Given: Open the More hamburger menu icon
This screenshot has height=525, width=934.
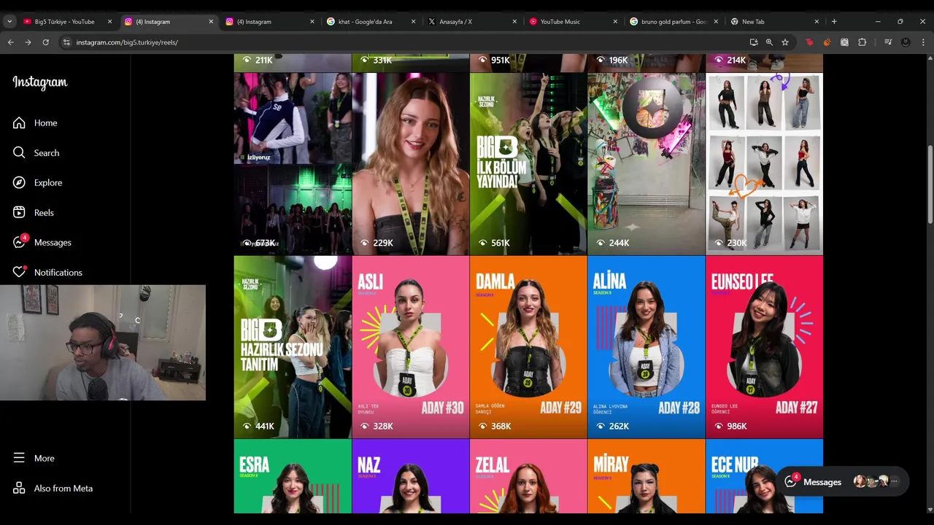Looking at the screenshot, I should [19, 458].
